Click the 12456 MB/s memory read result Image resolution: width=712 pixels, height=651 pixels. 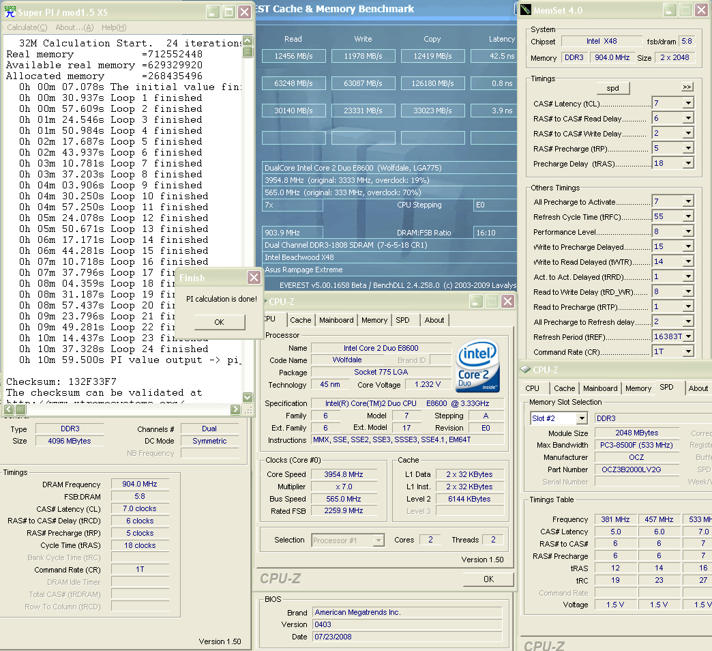(x=293, y=56)
